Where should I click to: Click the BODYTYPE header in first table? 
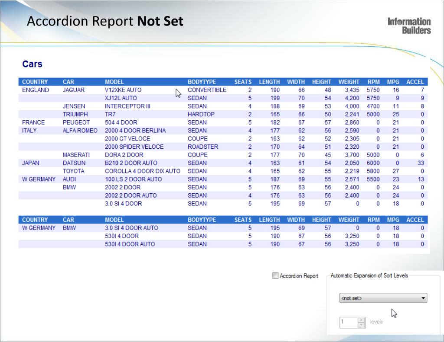pyautogui.click(x=202, y=82)
